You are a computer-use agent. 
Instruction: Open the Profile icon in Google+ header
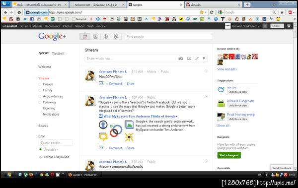point(105,37)
